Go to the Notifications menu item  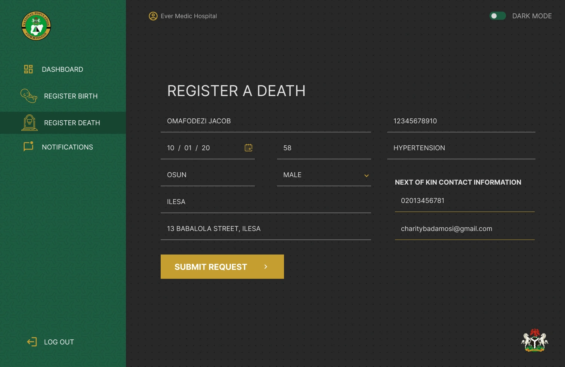pos(67,147)
